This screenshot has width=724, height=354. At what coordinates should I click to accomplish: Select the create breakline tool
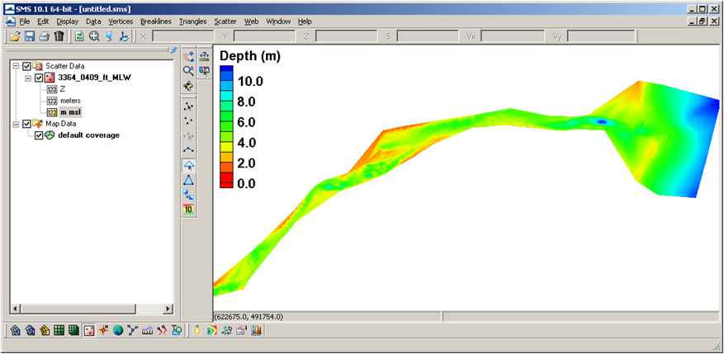(188, 150)
